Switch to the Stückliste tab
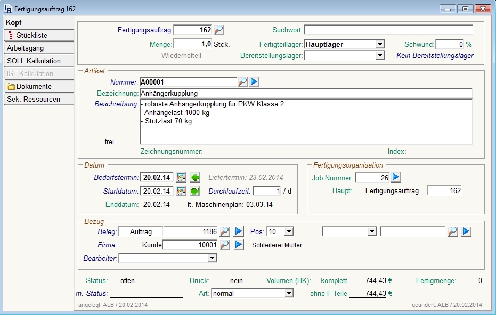The height and width of the screenshot is (315, 496). (x=32, y=36)
